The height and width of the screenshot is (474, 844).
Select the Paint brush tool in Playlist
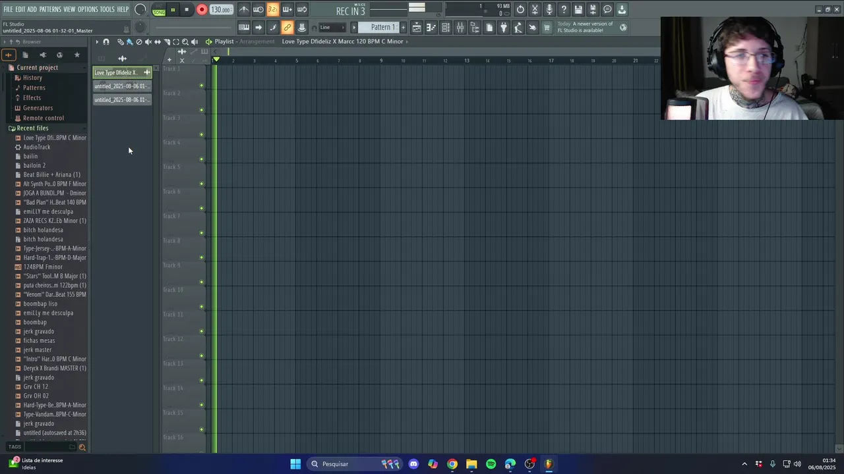[129, 41]
